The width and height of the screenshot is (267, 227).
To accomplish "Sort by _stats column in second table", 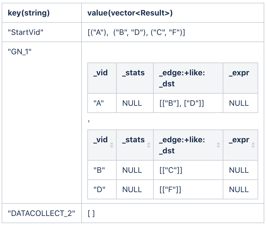I will point(149,145).
